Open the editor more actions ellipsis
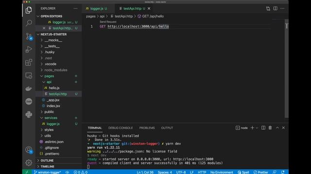This screenshot has height=174, width=311. tap(282, 9)
